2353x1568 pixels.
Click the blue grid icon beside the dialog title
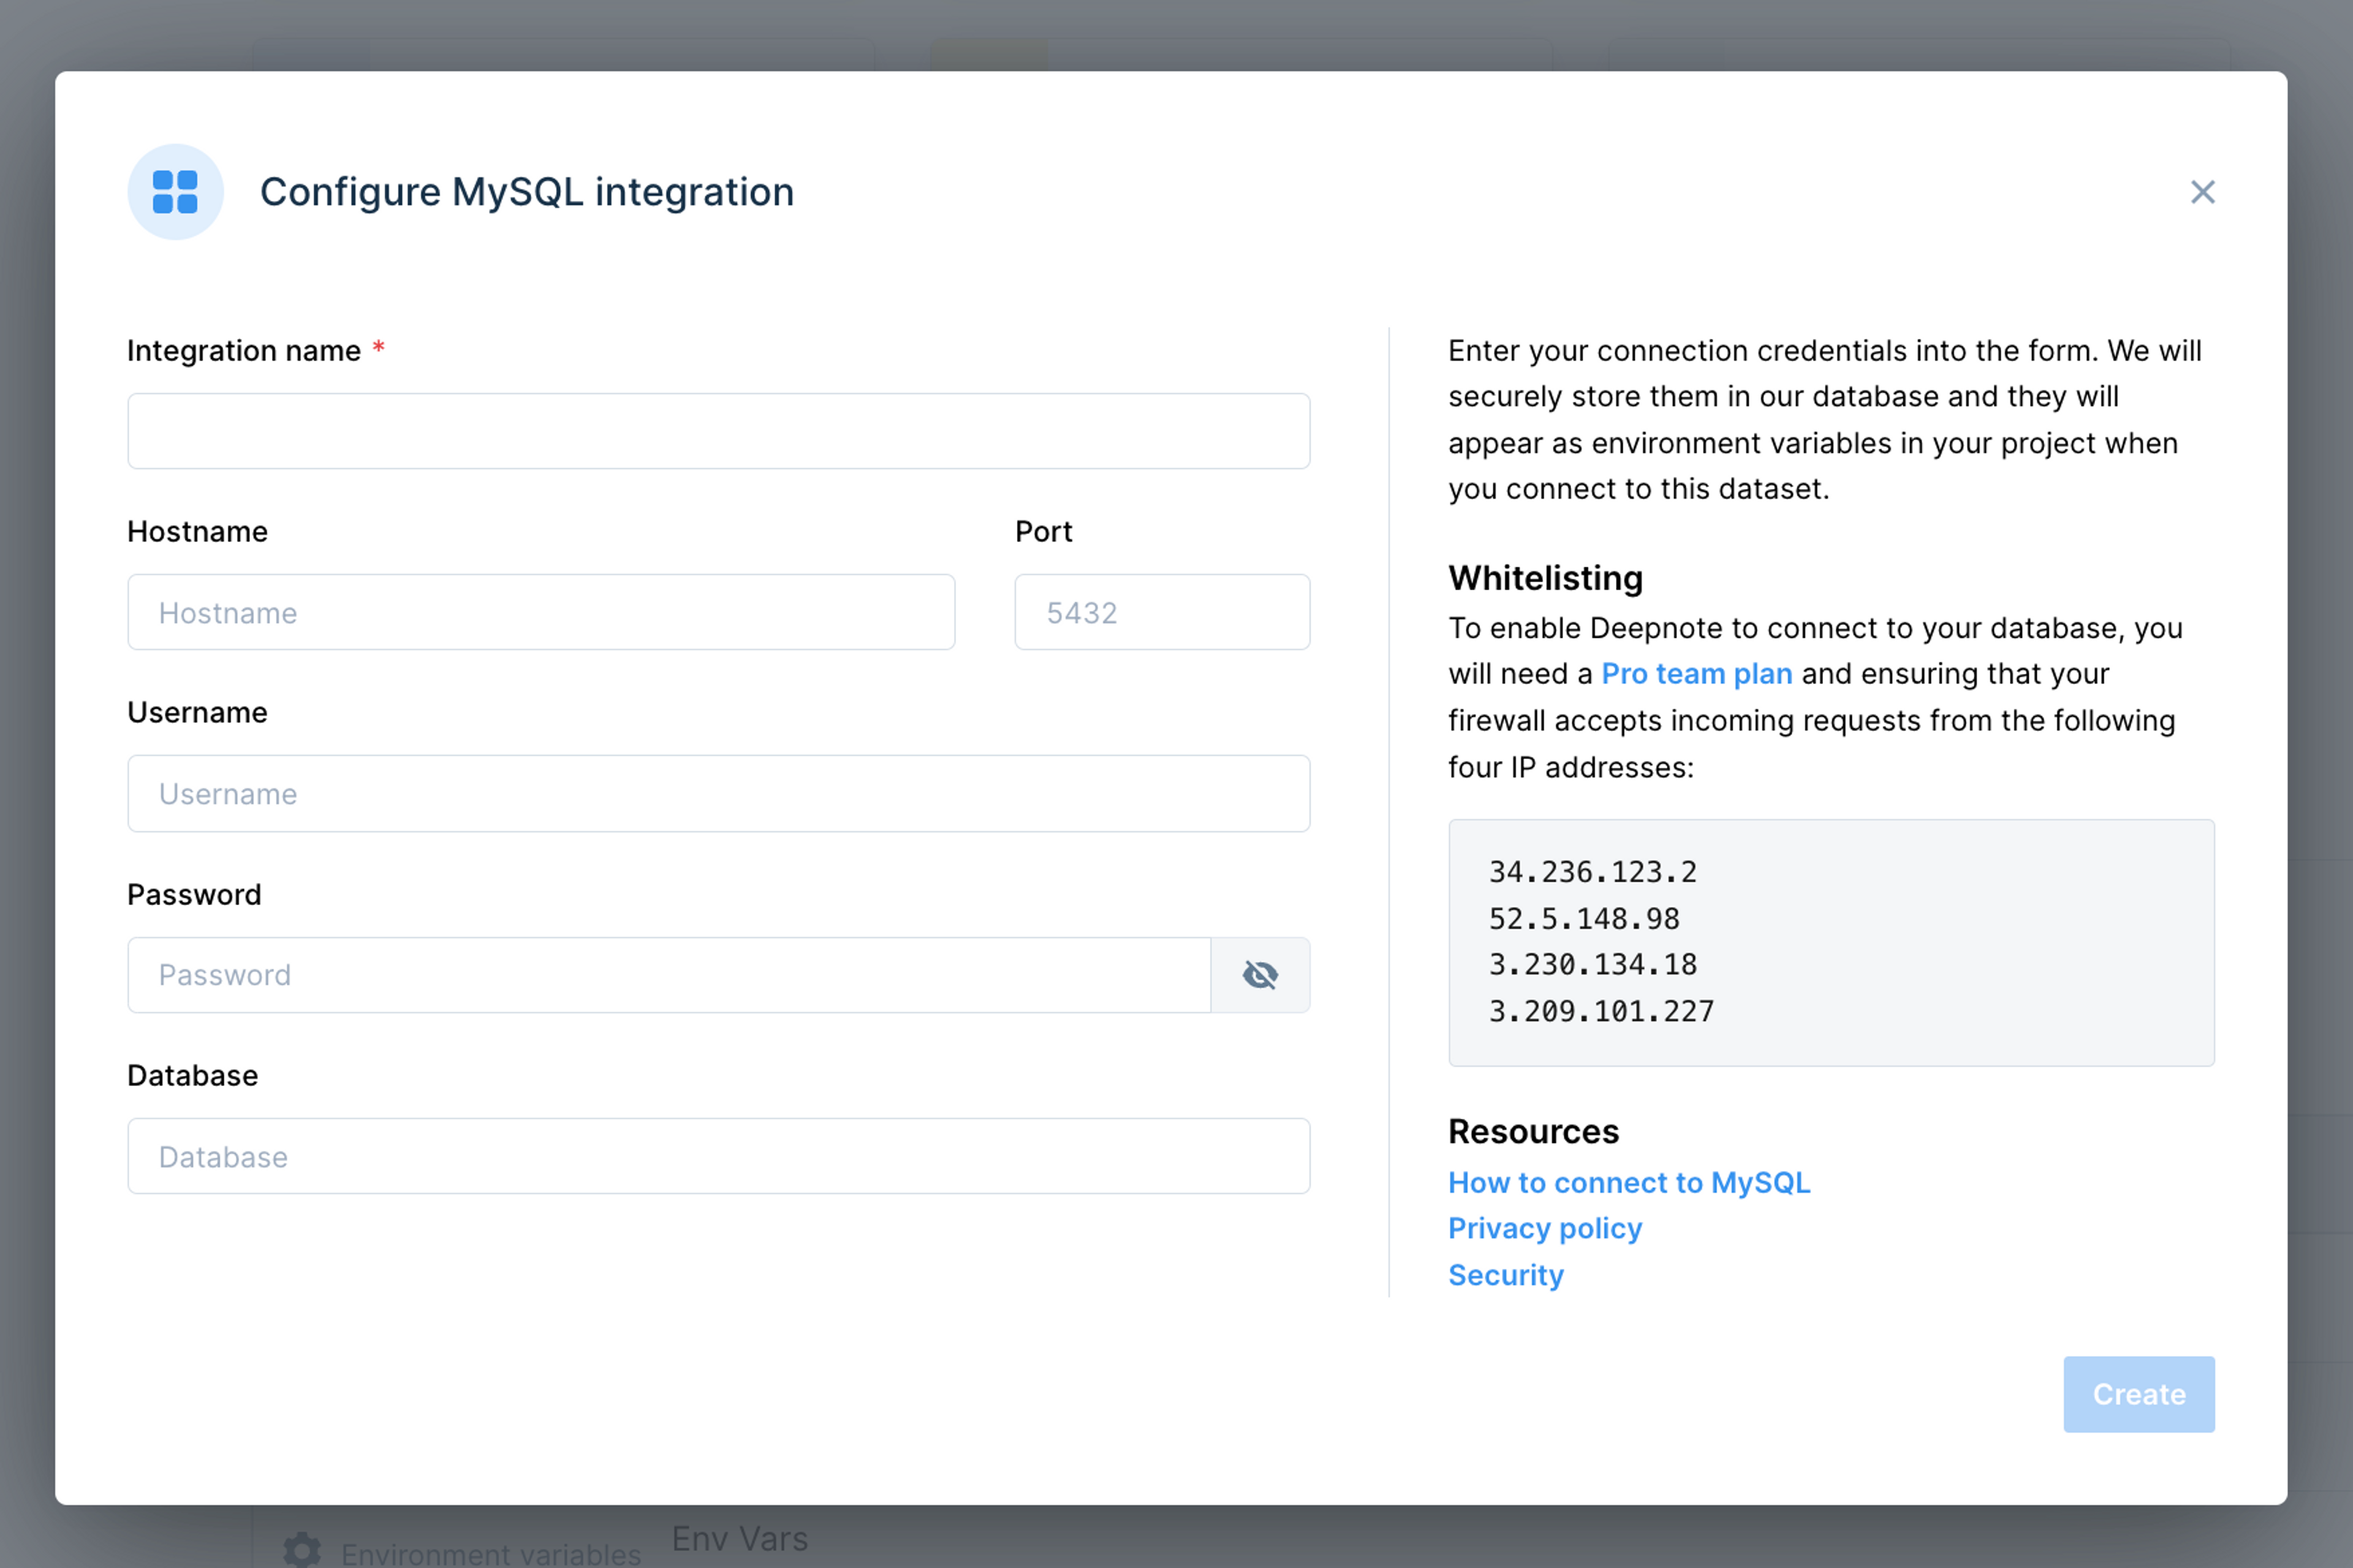175,191
